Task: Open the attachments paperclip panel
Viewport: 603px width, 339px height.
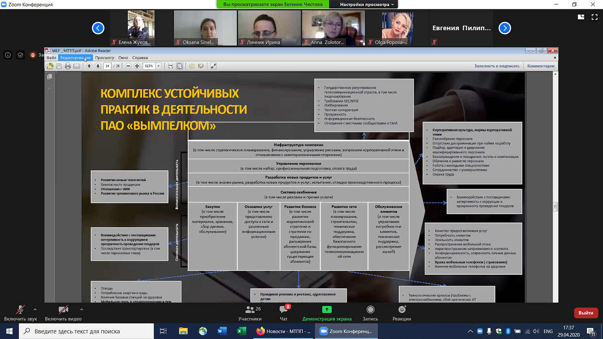Action: click(x=49, y=88)
